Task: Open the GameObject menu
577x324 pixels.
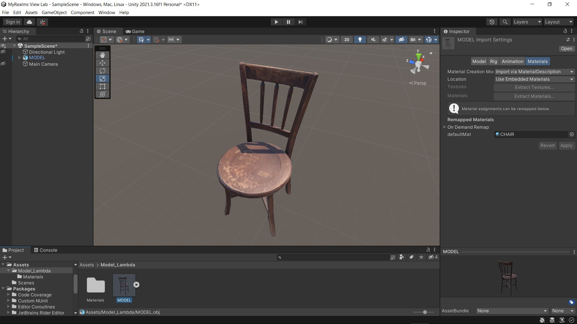Action: [x=54, y=13]
